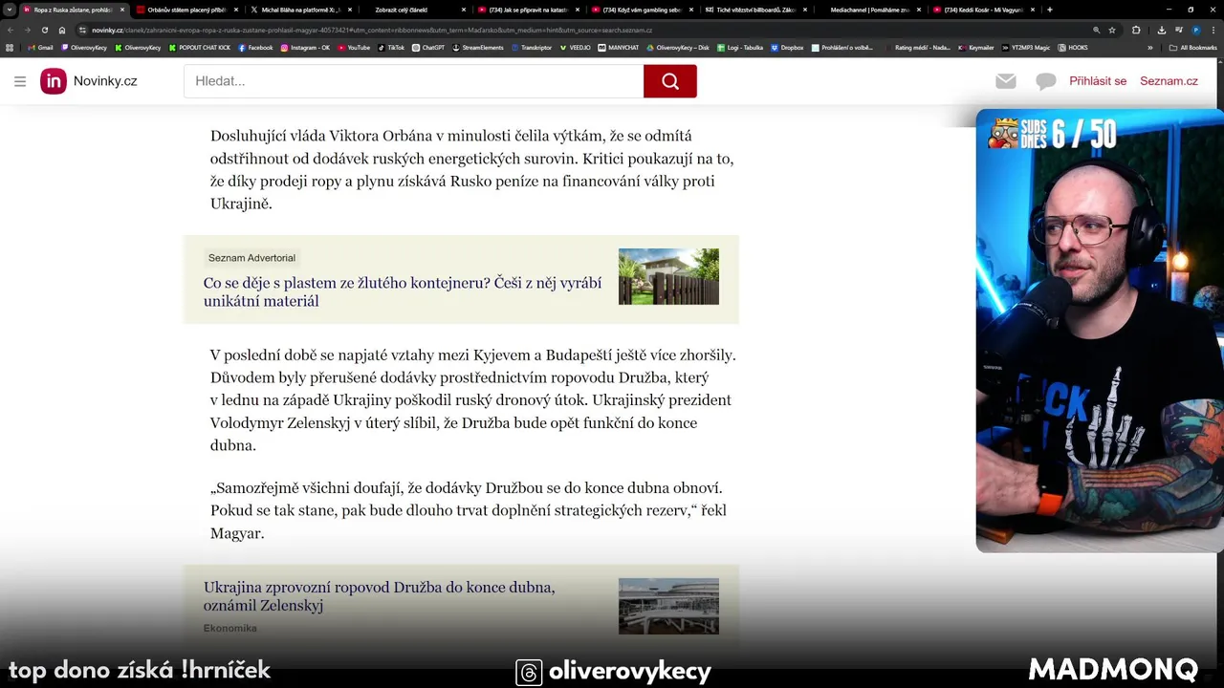
Task: Open the Transkriptor bookmark
Action: tap(532, 47)
